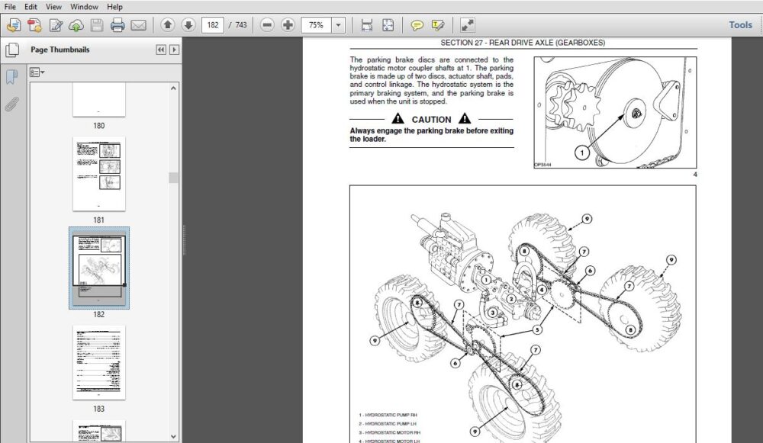Screen dimensions: 763x443
Task: Click the Edit/Sign document icon
Action: [56, 25]
